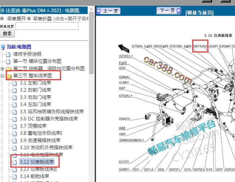The image size is (235, 182).
Task: Click page icon of 3.5 后风挡玻璃负极线
Action: (x=14, y=112)
